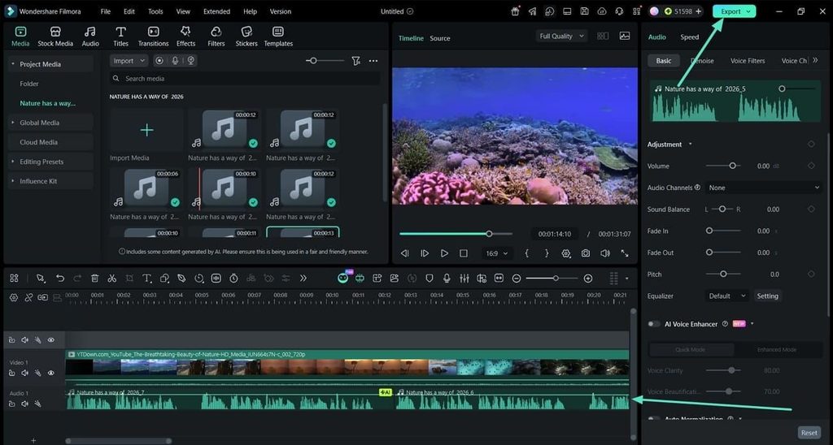
Task: Click the Export button
Action: (x=735, y=11)
